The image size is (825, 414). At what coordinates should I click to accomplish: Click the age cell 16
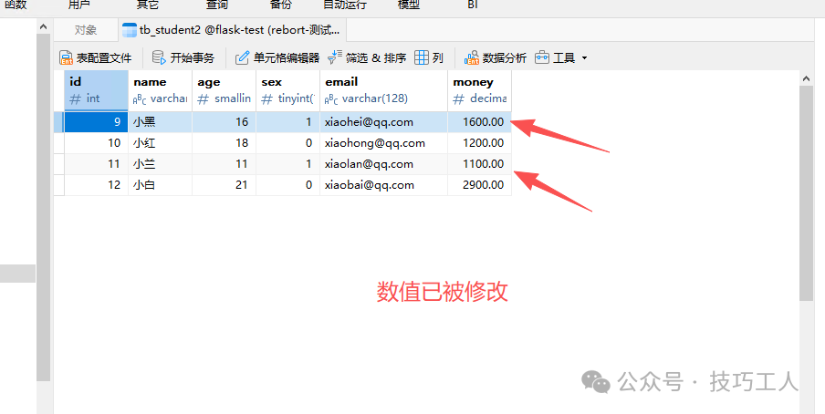point(225,122)
